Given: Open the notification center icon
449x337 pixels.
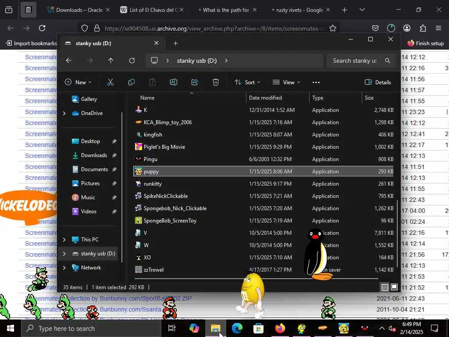Looking at the screenshot, I should 435,328.
